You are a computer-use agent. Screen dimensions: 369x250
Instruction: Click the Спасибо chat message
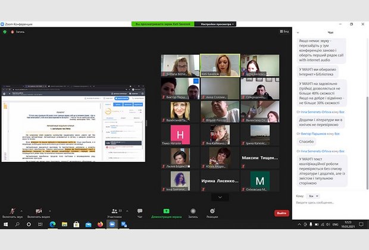click(x=306, y=142)
